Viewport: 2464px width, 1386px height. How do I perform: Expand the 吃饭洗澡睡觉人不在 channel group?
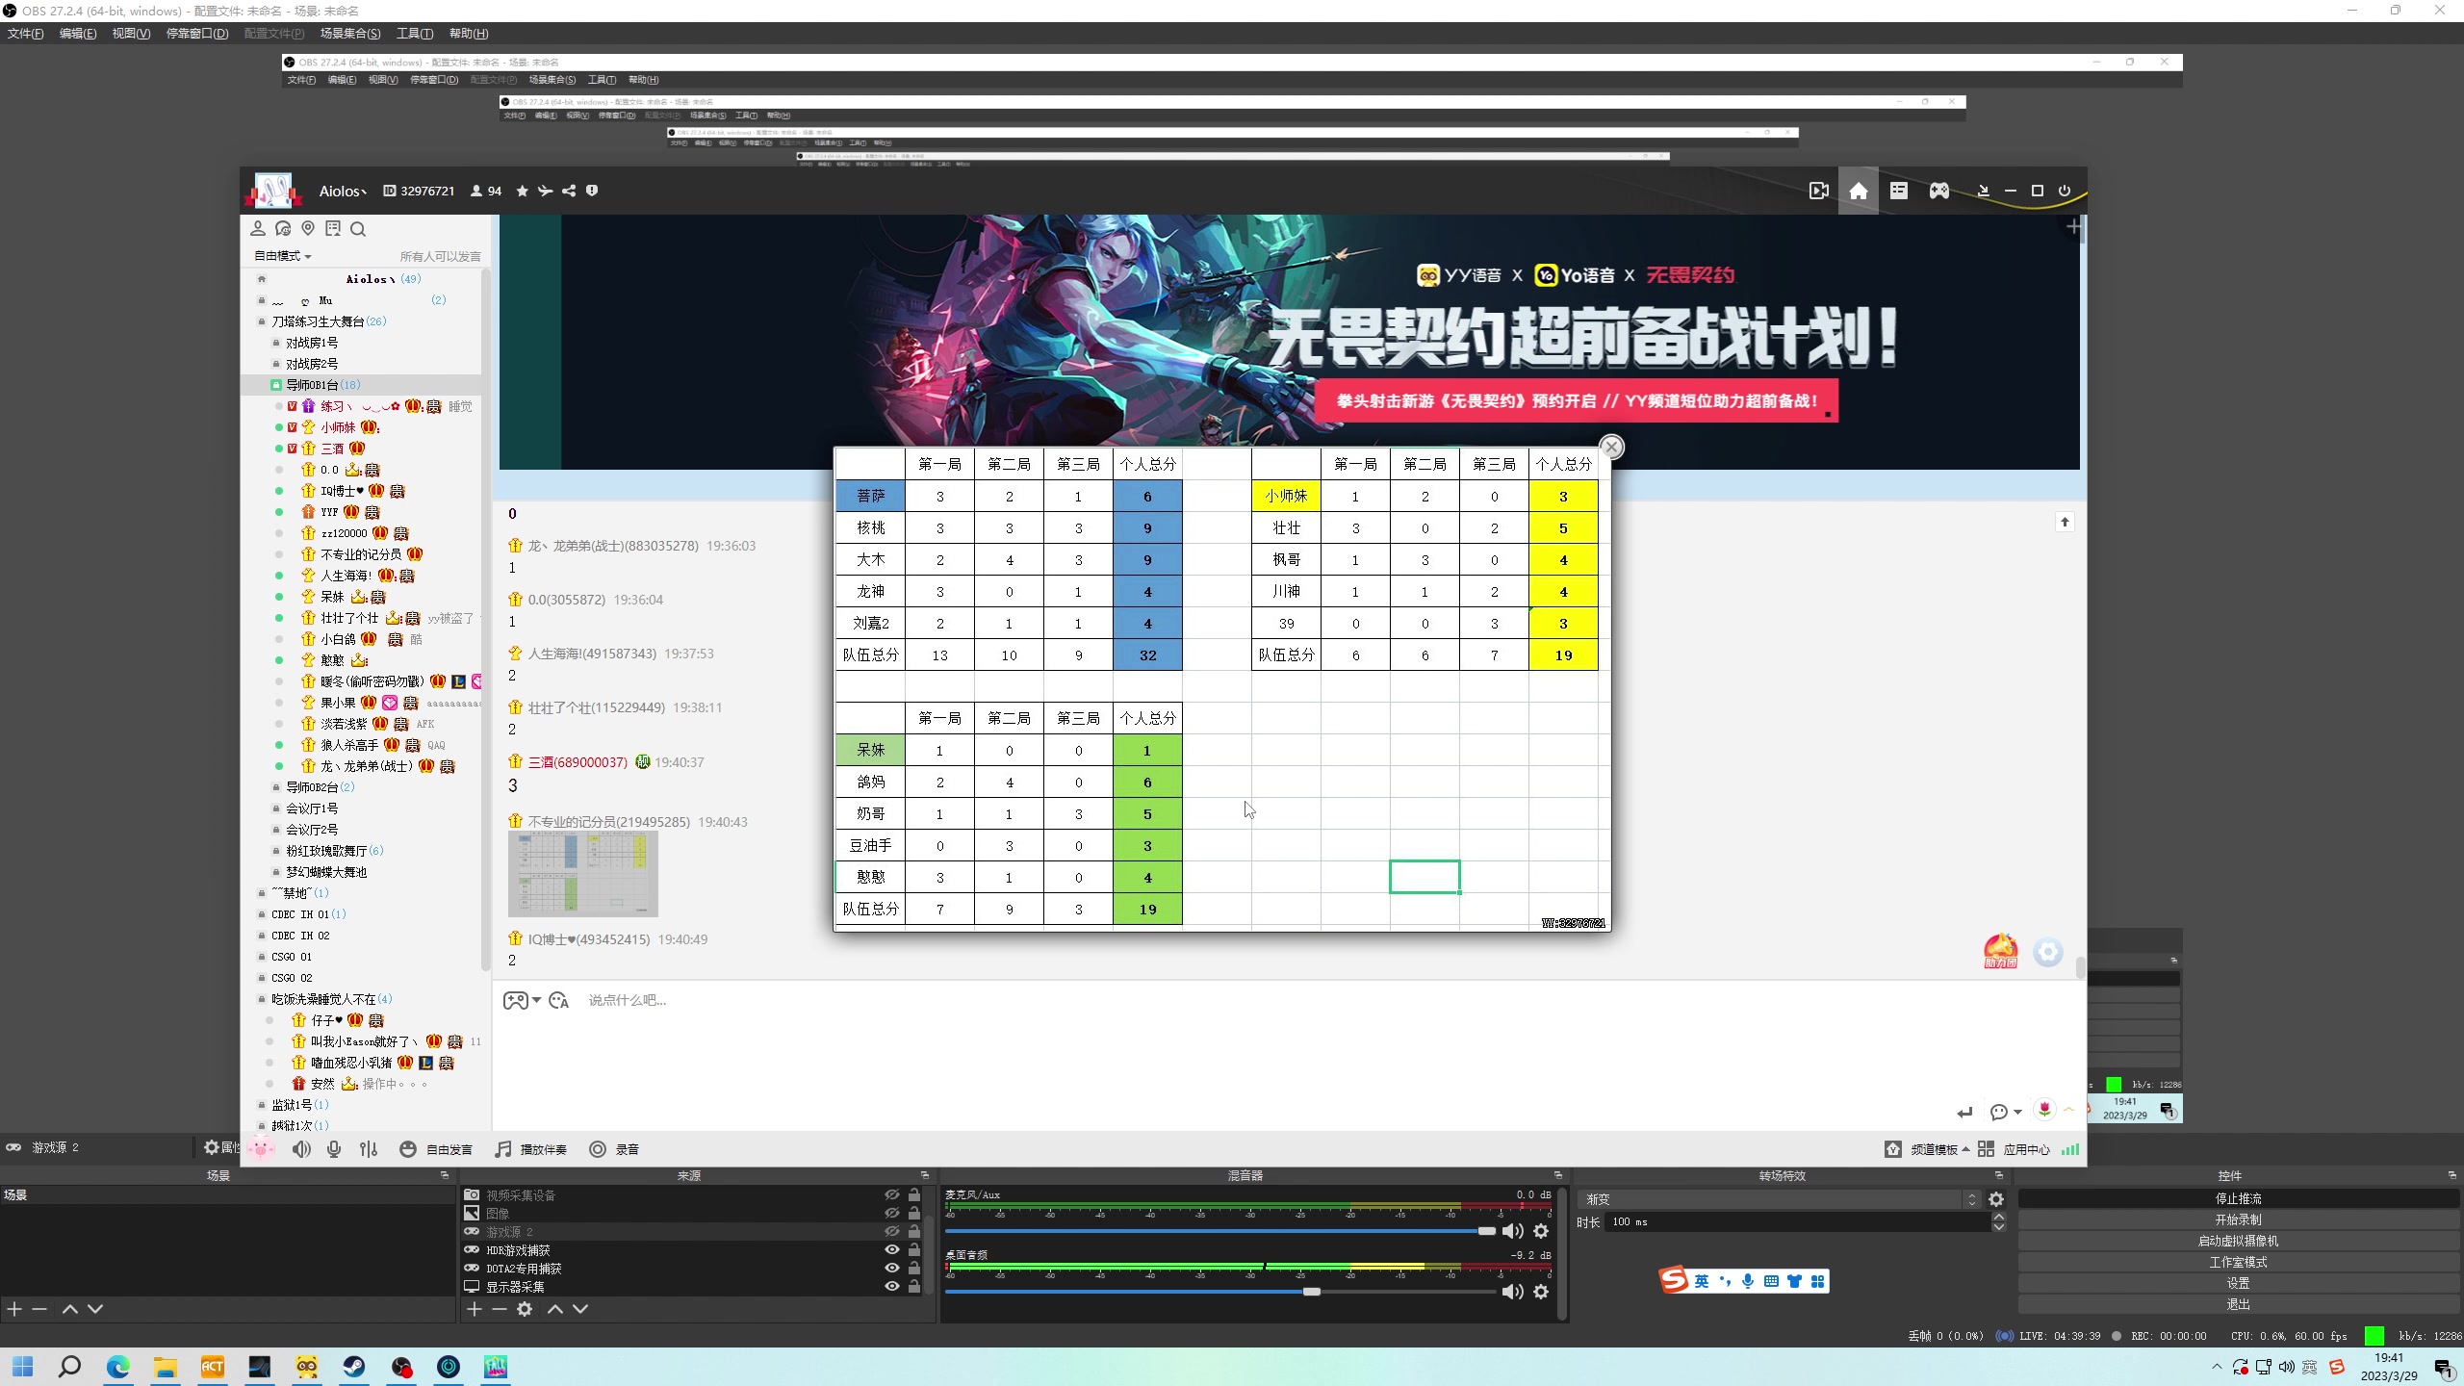[x=262, y=999]
